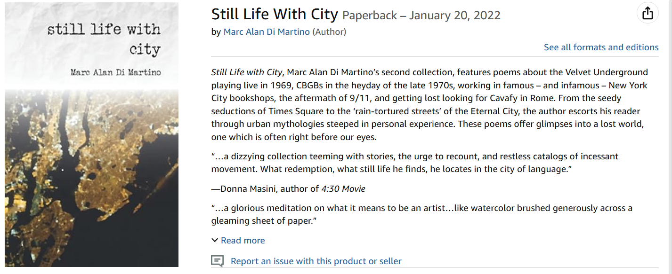The width and height of the screenshot is (672, 274).
Task: Click the 'by' text before author name
Action: [x=216, y=32]
